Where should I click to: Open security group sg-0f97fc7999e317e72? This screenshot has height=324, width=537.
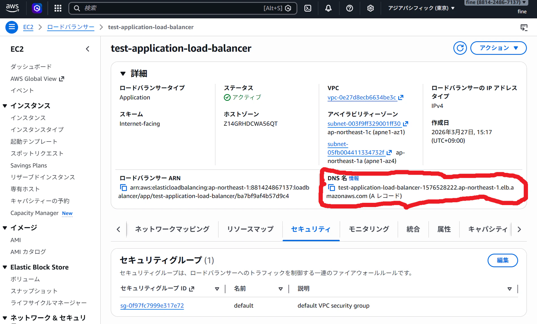[152, 306]
